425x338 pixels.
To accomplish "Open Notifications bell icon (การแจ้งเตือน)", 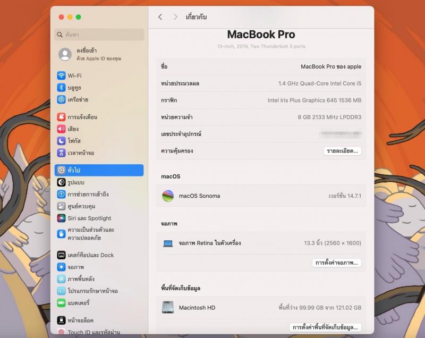I will tap(61, 117).
